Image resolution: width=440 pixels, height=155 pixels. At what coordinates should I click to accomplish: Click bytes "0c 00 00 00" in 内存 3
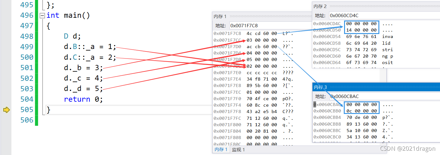[362, 111]
